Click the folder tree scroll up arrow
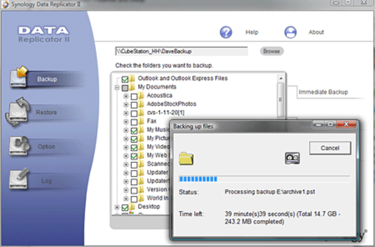 (281, 79)
